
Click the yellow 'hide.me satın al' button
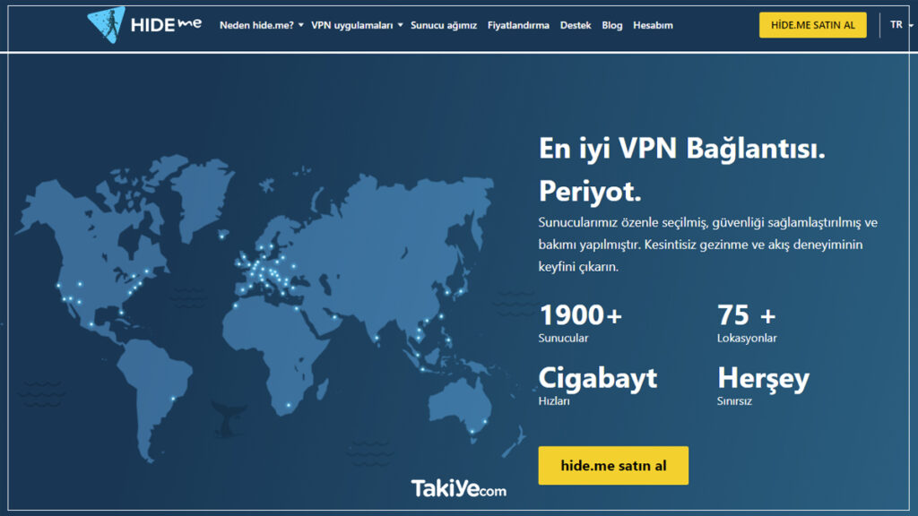tap(613, 466)
